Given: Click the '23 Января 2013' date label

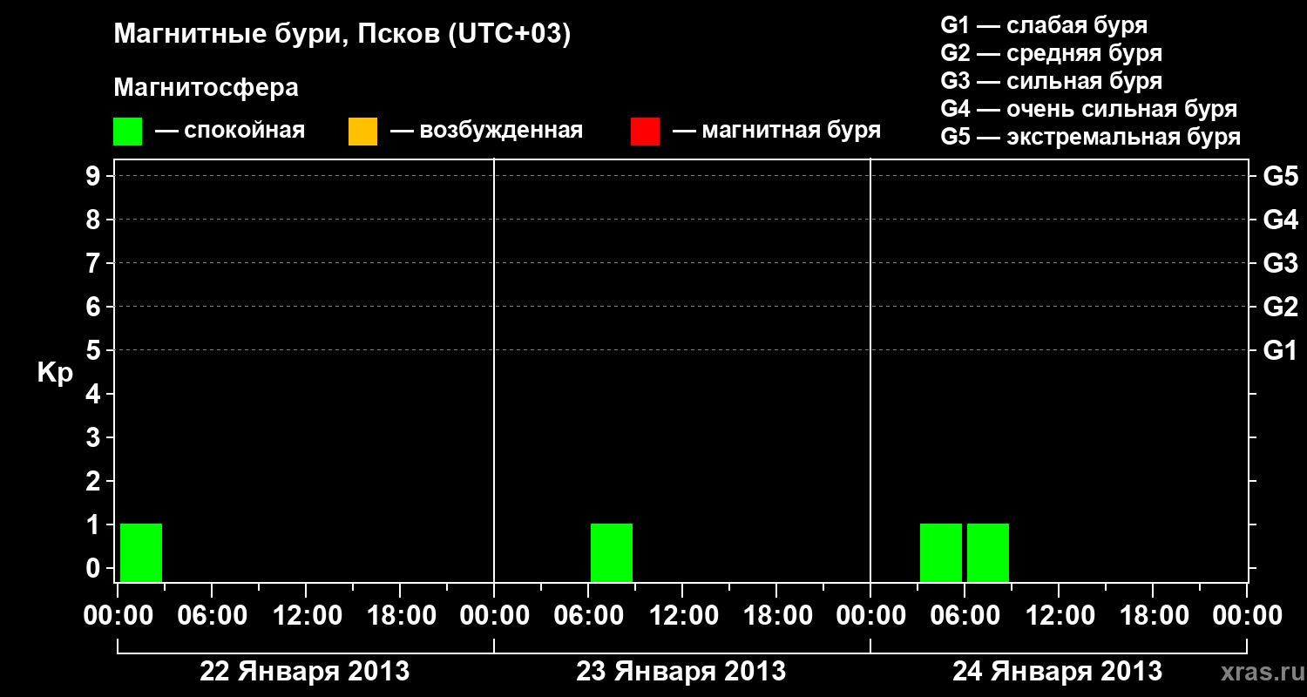Looking at the screenshot, I should pyautogui.click(x=681, y=672).
